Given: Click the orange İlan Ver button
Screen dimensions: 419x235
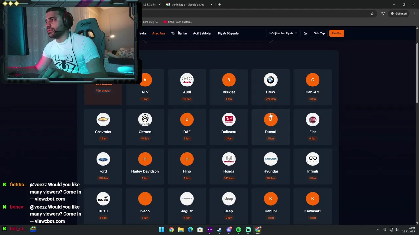Looking at the screenshot, I should (x=337, y=33).
